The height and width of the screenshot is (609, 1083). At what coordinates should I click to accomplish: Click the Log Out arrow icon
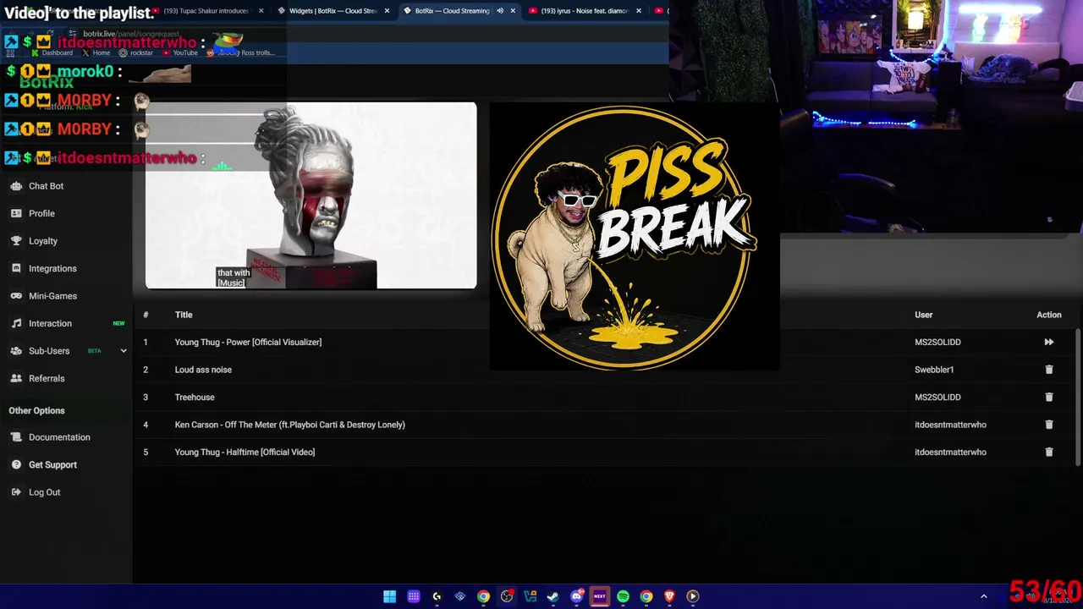[16, 492]
